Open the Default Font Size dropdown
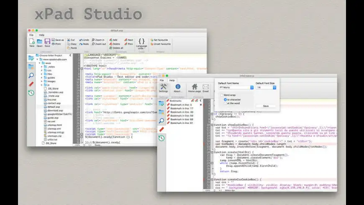364x205 pixels. click(266, 87)
